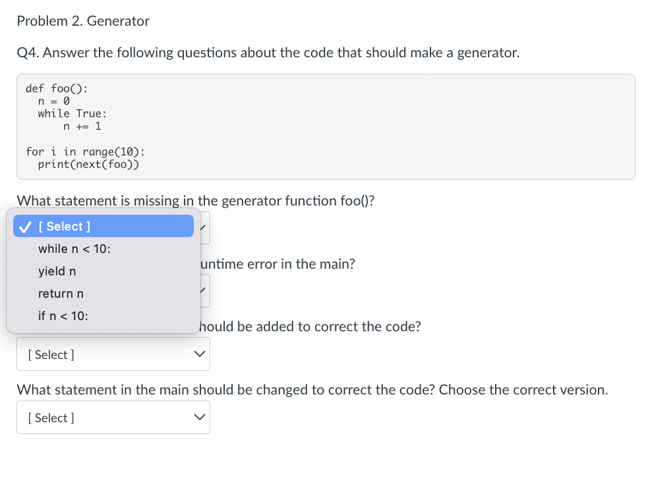Open the last question's Select dropdown
The height and width of the screenshot is (490, 650).
[113, 417]
